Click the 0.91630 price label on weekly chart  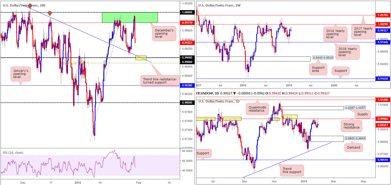(x=383, y=79)
